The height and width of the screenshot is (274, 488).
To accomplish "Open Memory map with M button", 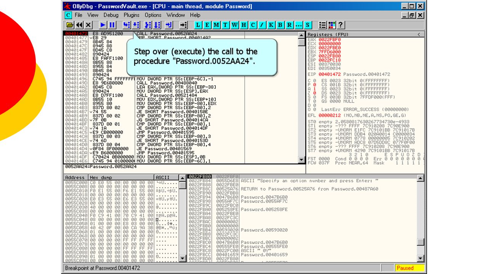I will 217,25.
